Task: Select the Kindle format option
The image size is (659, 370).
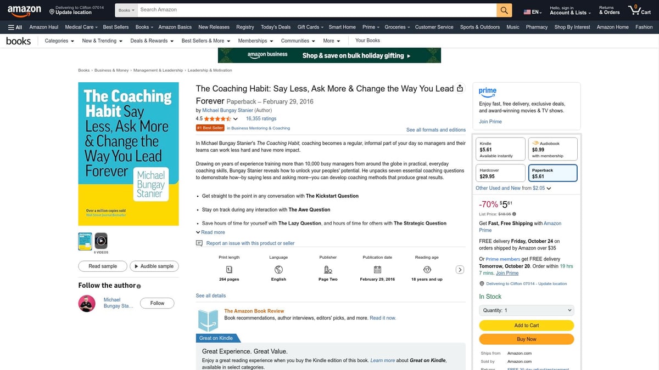Action: [499, 149]
